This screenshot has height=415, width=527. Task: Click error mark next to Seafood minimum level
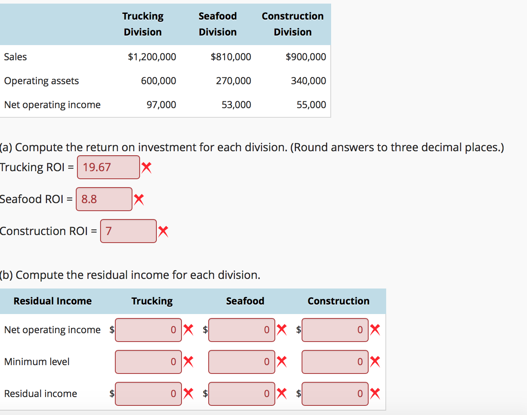point(282,362)
